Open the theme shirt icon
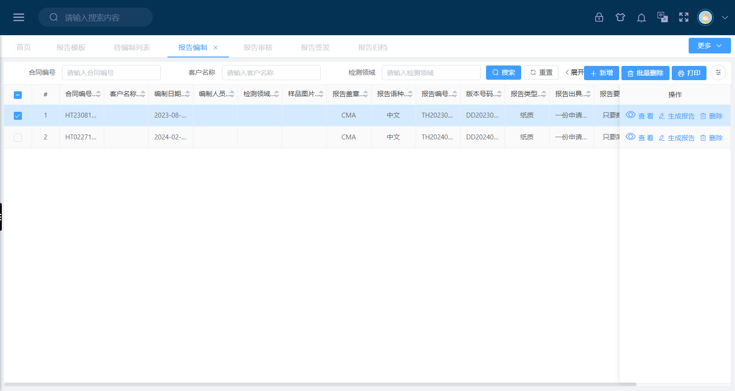Screen dimensions: 735x391 620,17
